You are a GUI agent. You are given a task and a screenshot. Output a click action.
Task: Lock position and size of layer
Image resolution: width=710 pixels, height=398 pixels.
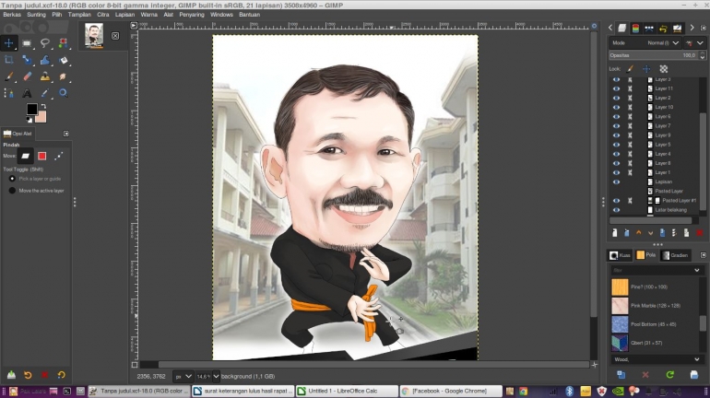[x=646, y=69]
